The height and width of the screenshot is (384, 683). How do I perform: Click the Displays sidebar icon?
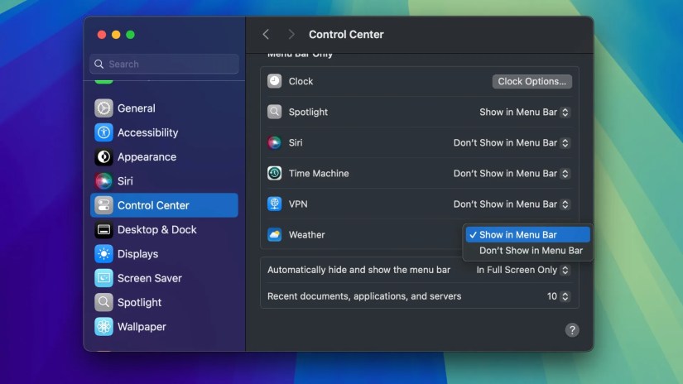pyautogui.click(x=103, y=254)
